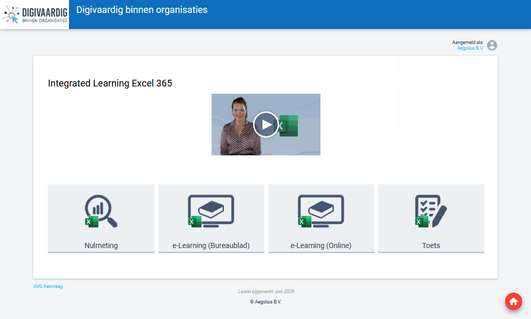Play the Excel 365 introduction video
The image size is (531, 319).
[266, 124]
